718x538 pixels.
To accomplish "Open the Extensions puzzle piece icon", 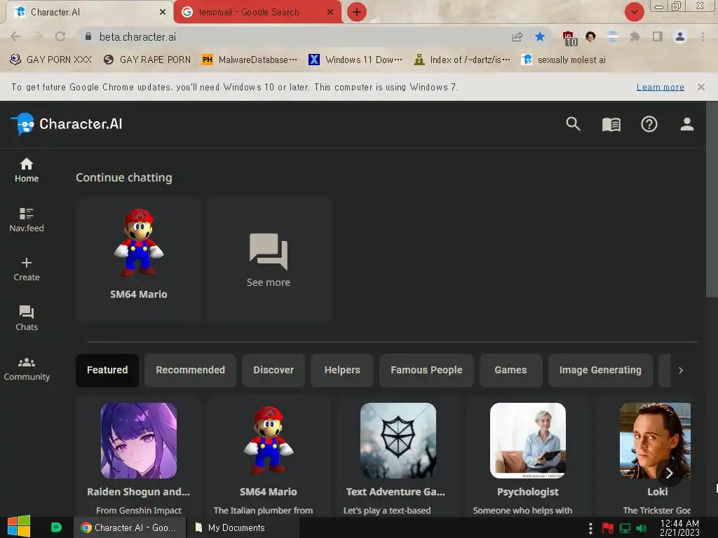I will [x=635, y=36].
